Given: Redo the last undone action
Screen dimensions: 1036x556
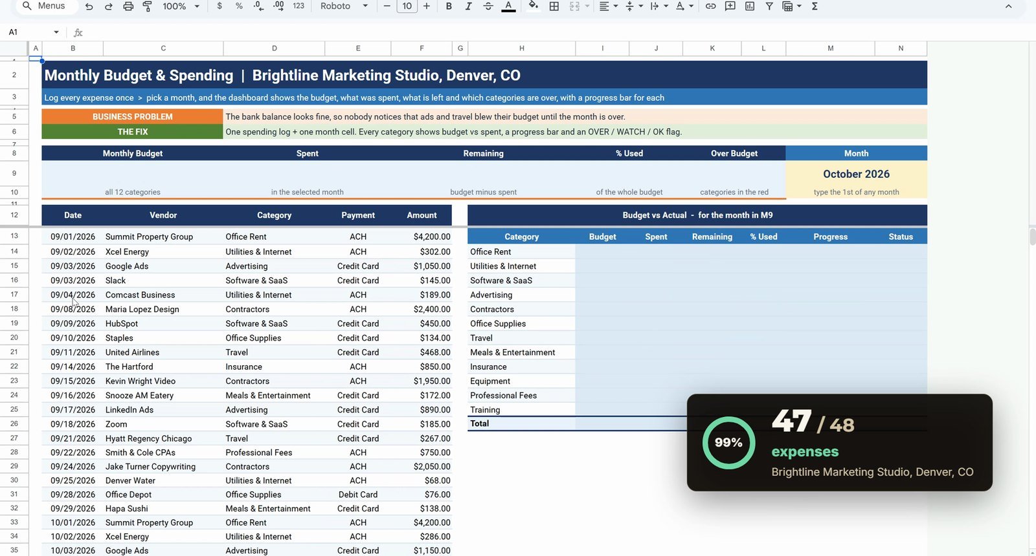Looking at the screenshot, I should coord(108,6).
